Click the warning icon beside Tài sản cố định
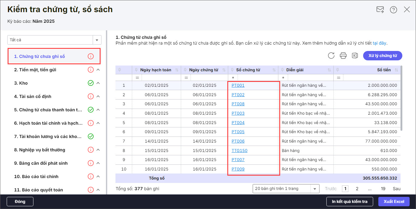The image size is (416, 209). [x=91, y=96]
